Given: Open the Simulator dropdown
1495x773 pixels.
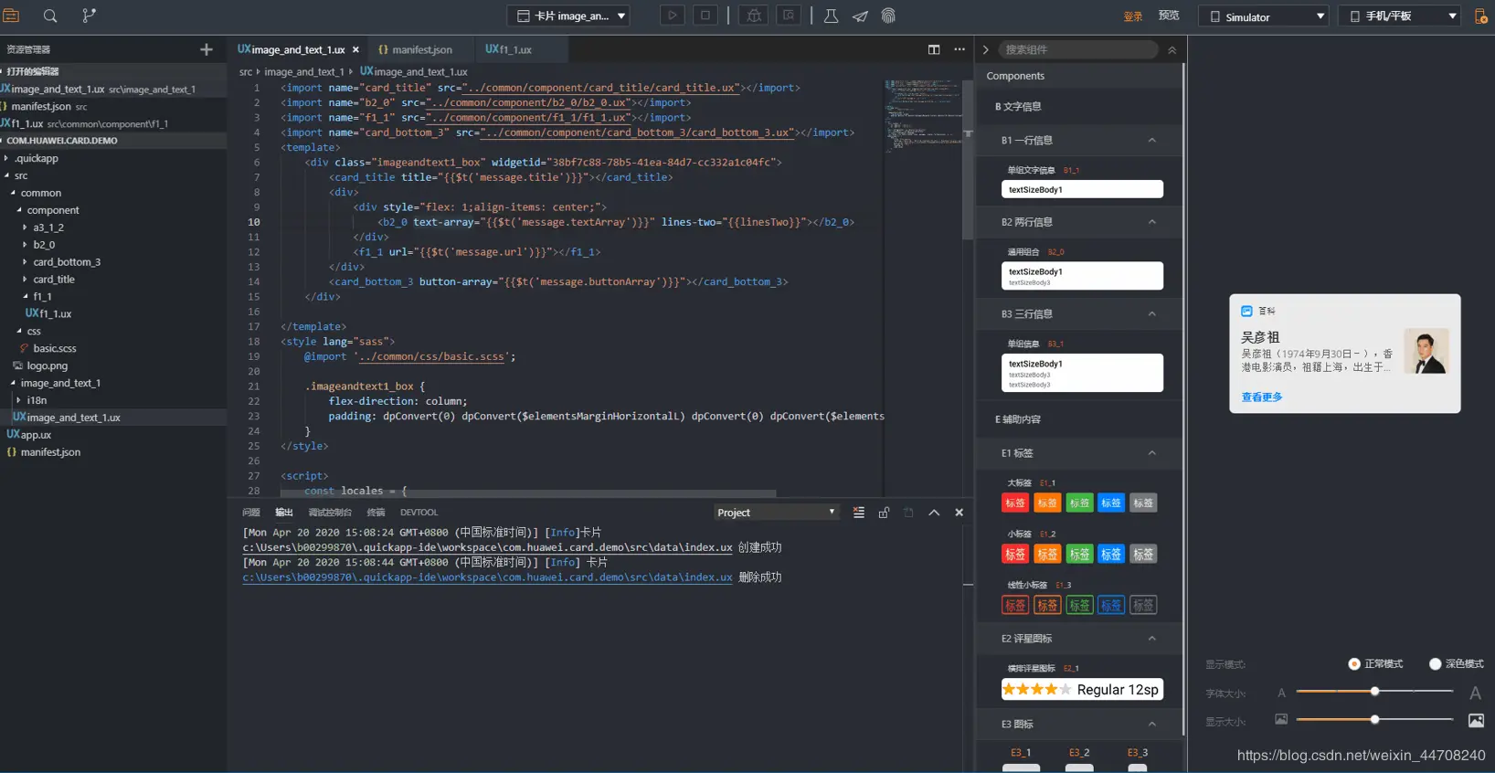Looking at the screenshot, I should (1266, 16).
